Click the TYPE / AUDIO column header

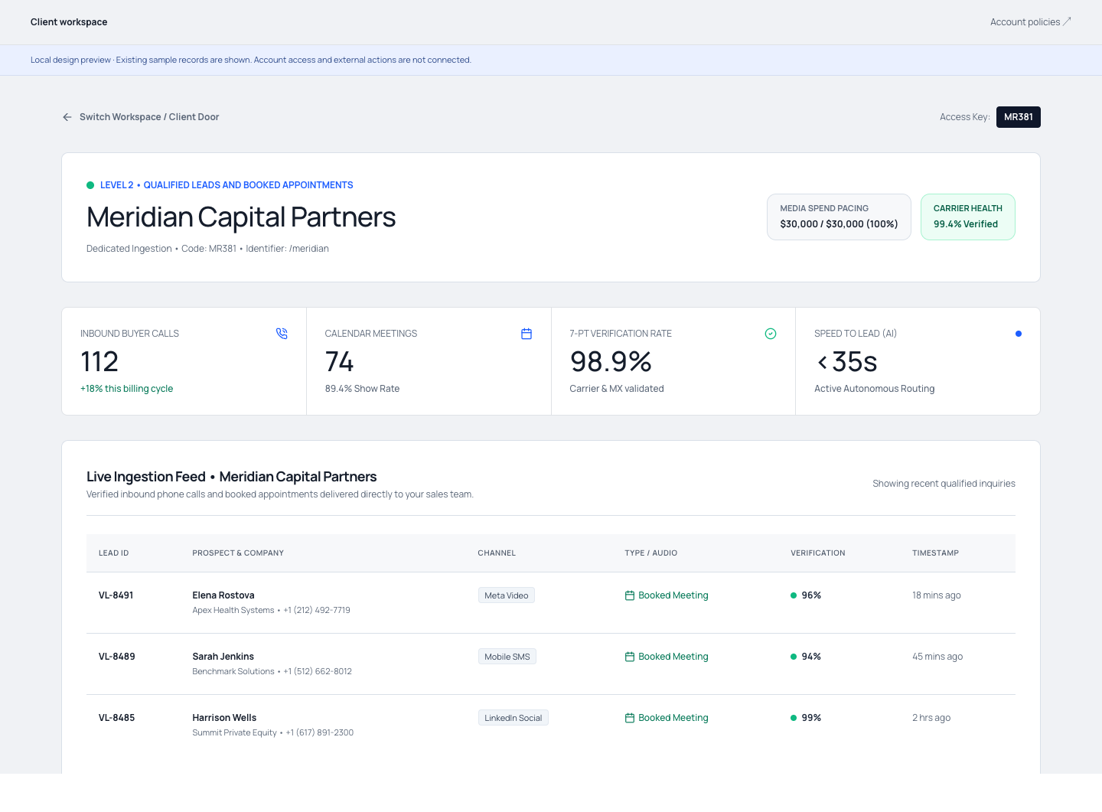click(x=651, y=553)
